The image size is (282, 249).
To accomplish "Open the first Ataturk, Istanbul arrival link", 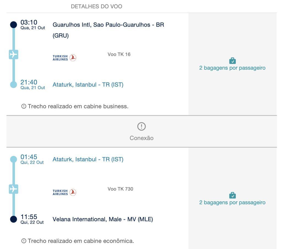I will (x=88, y=84).
